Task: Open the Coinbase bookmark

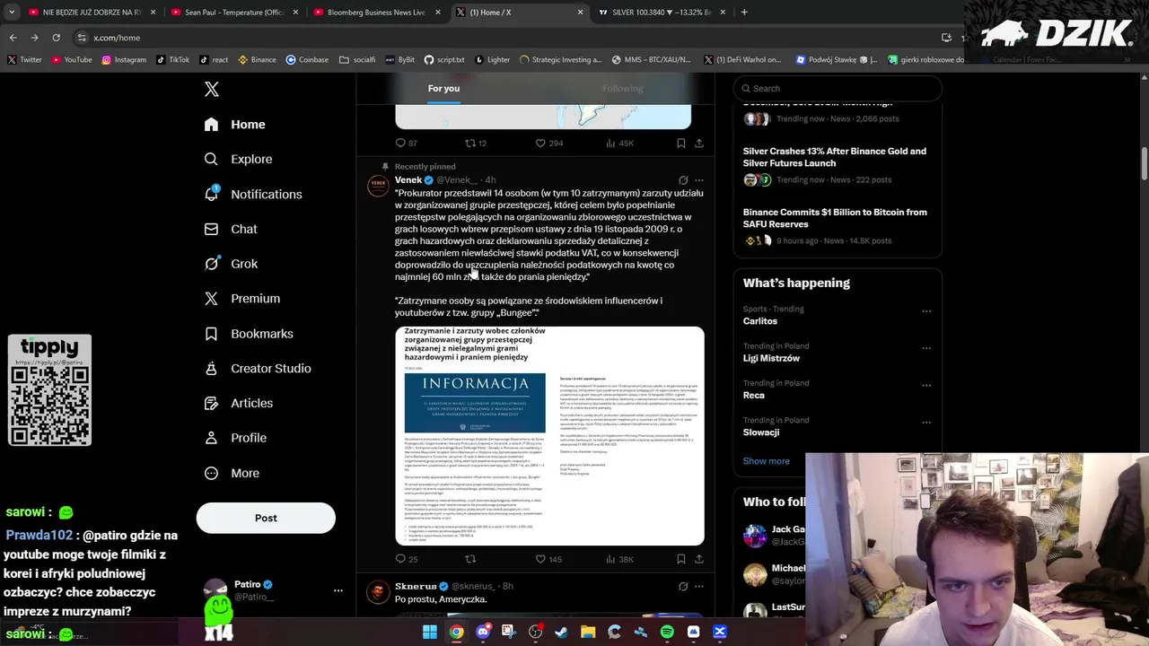Action: pos(307,60)
